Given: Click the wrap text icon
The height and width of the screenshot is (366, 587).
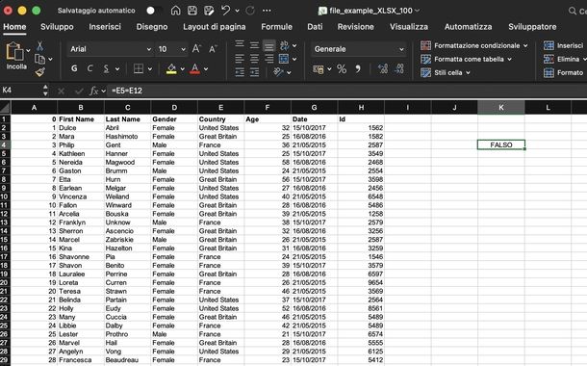Looking at the screenshot, I should point(284,45).
